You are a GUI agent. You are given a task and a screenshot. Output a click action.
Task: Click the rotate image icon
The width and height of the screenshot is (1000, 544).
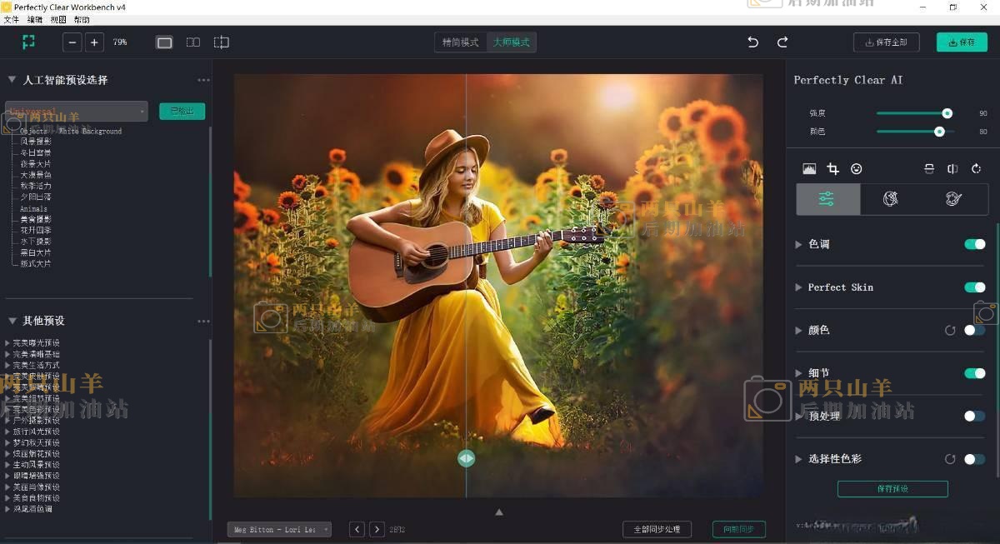[x=977, y=169]
